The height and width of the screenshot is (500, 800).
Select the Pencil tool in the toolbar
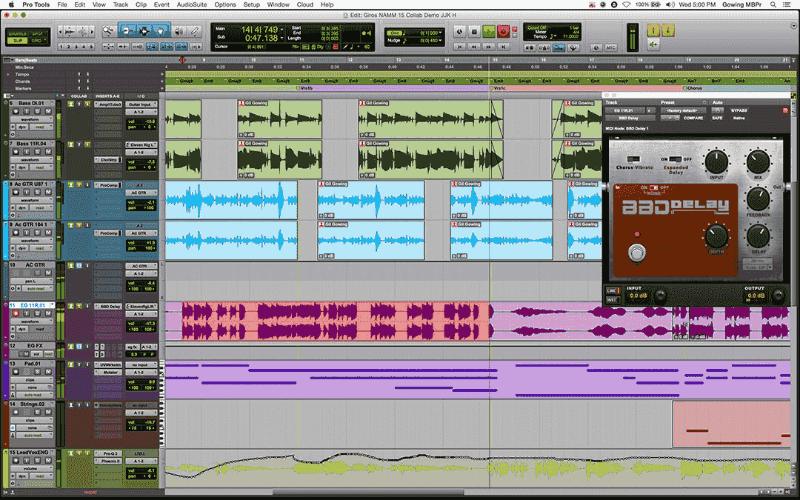tap(194, 31)
